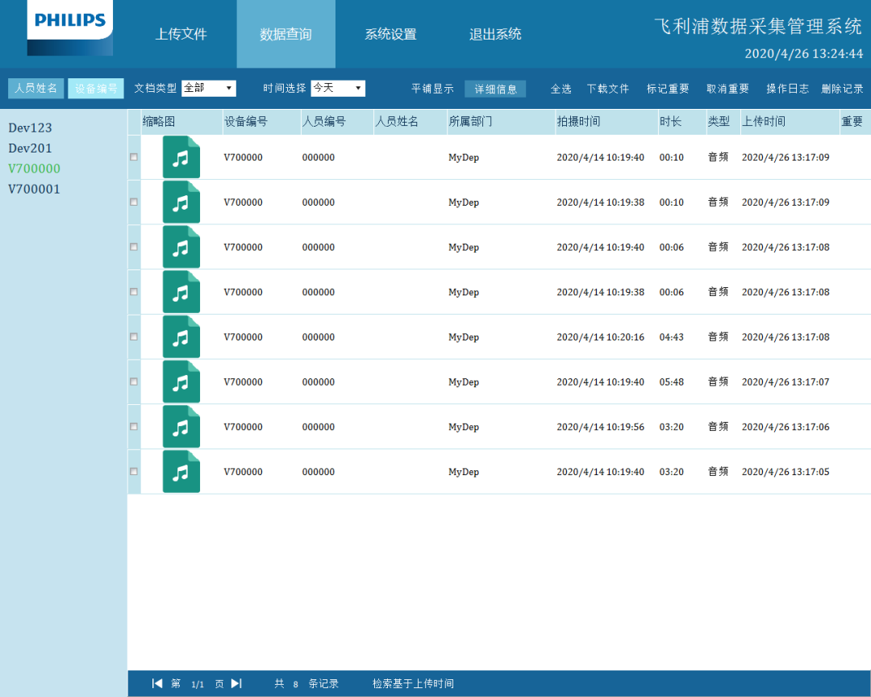
Task: Switch filter to 人员姓名
Action: [x=35, y=89]
